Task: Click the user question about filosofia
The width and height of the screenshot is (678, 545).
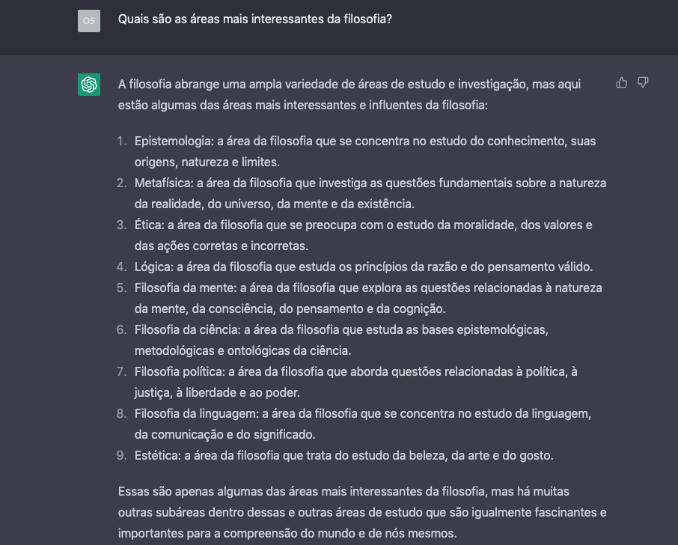Action: pos(254,20)
